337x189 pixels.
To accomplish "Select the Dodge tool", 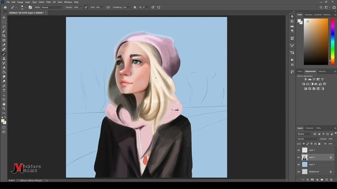I will (4, 81).
